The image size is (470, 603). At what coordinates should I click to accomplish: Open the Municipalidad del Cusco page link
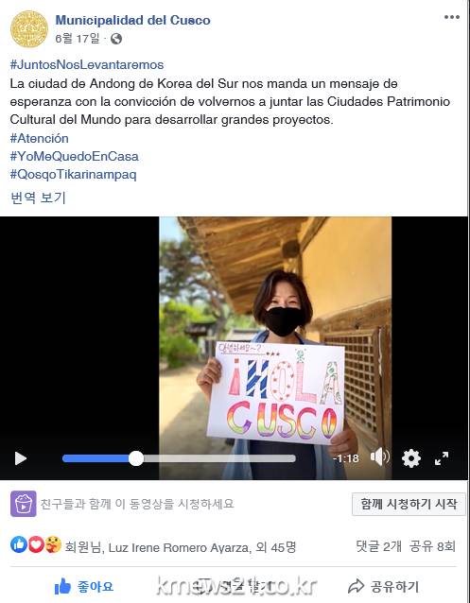pos(132,20)
